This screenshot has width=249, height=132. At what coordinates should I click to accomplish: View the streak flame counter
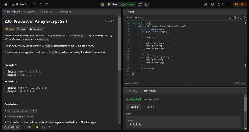click(220, 4)
